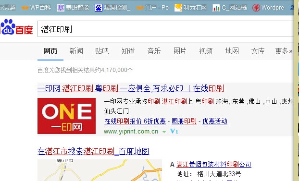Switch to the 知道 tab
This screenshot has width=299, height=181.
(128, 51)
